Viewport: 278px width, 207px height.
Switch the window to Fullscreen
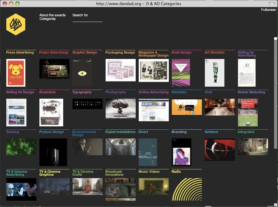click(268, 10)
